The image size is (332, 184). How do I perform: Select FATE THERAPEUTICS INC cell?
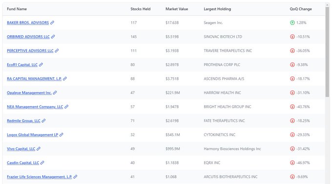[x=224, y=120]
